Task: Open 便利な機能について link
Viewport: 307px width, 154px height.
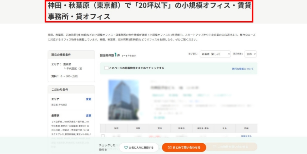Action: click(x=242, y=69)
